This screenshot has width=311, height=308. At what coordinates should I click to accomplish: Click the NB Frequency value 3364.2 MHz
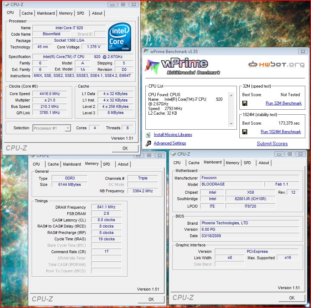point(142,191)
